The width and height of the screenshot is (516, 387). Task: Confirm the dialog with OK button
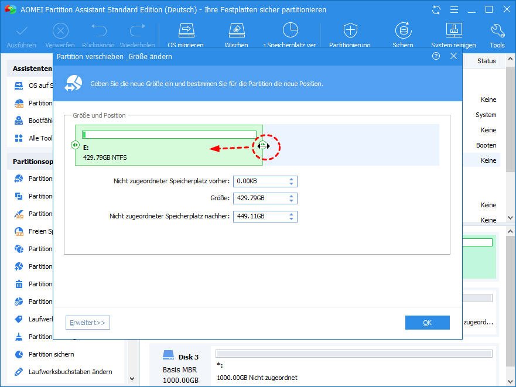[427, 323]
